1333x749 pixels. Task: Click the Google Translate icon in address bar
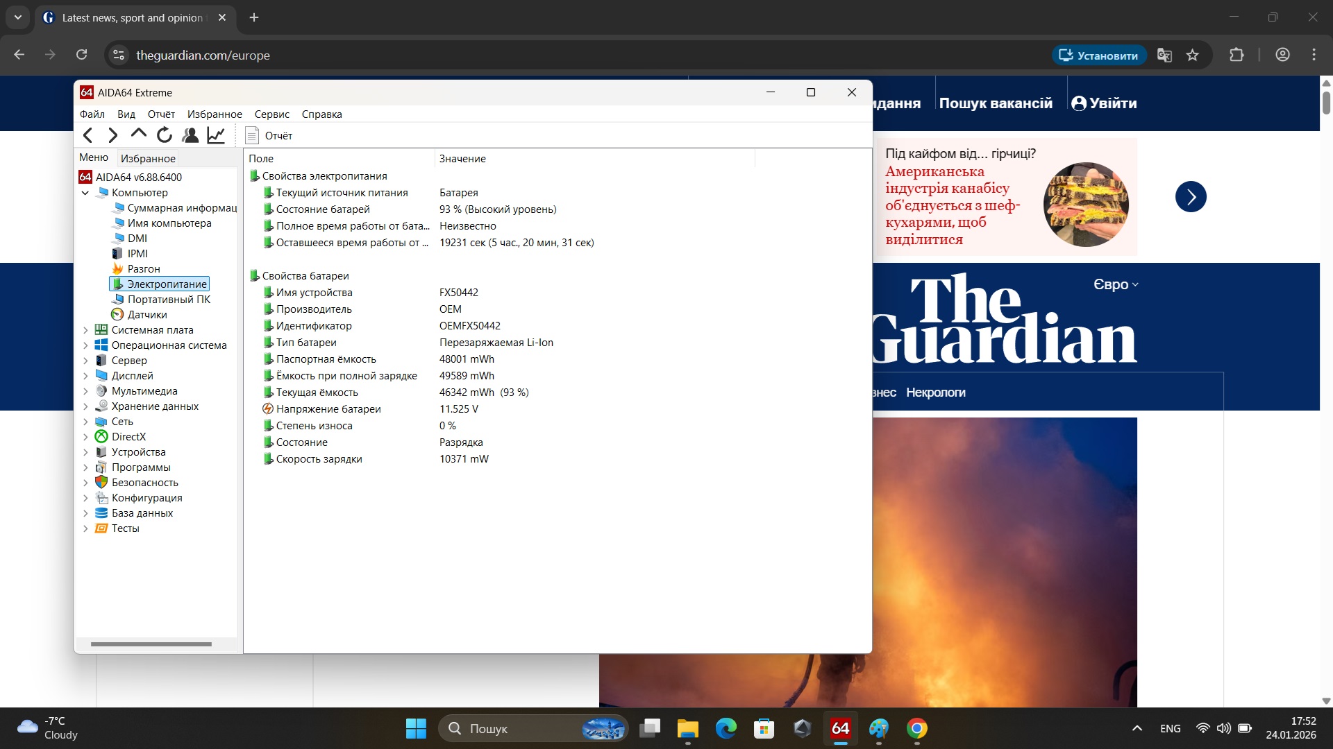coord(1164,55)
